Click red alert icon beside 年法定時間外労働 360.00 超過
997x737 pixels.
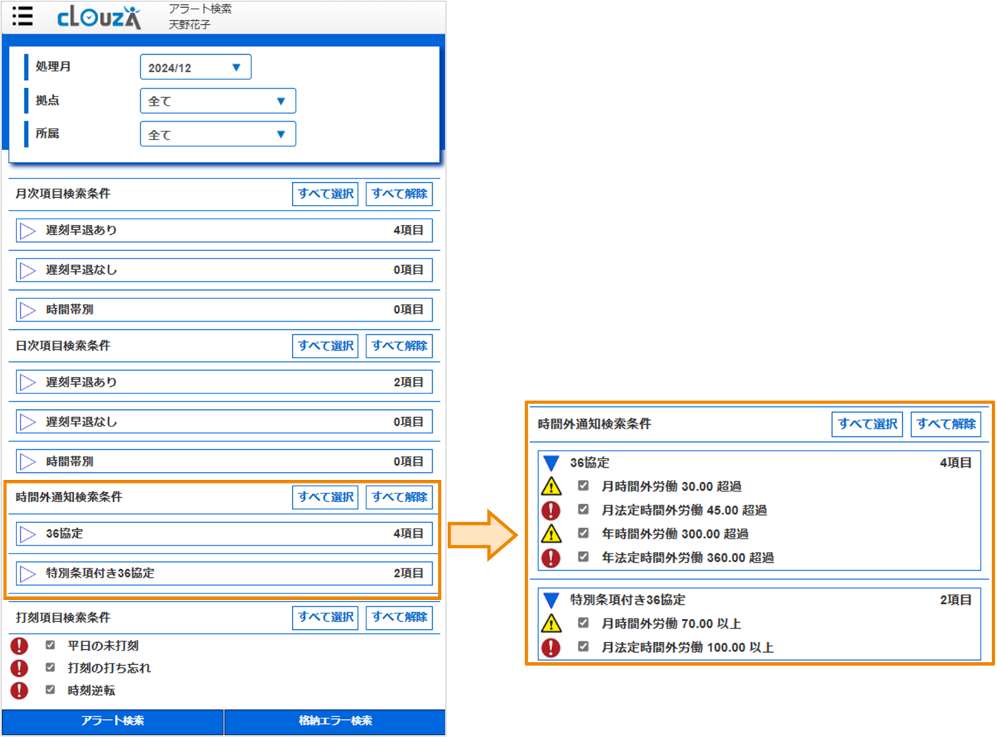point(551,558)
